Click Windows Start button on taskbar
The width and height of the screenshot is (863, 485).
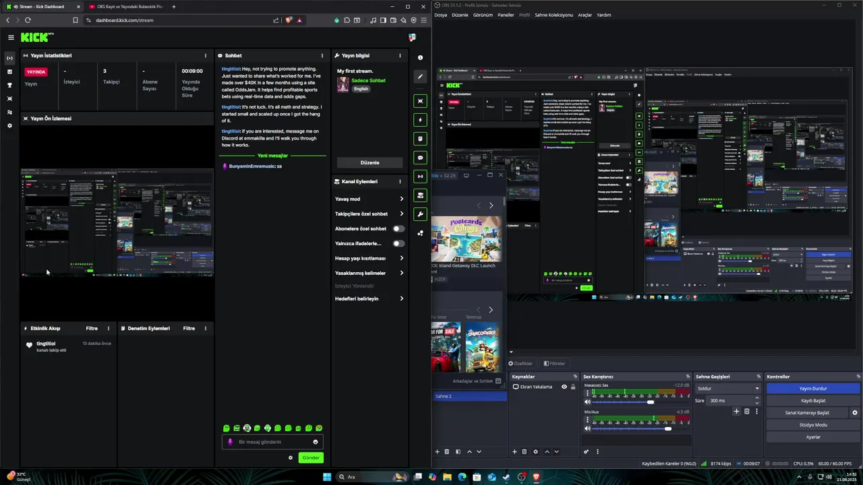coord(327,477)
